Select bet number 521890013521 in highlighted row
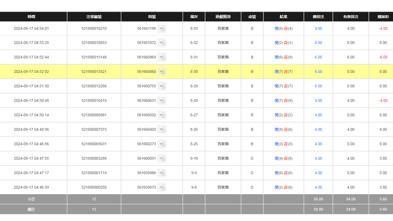Viewport: 393px width, 221px height. pos(94,72)
